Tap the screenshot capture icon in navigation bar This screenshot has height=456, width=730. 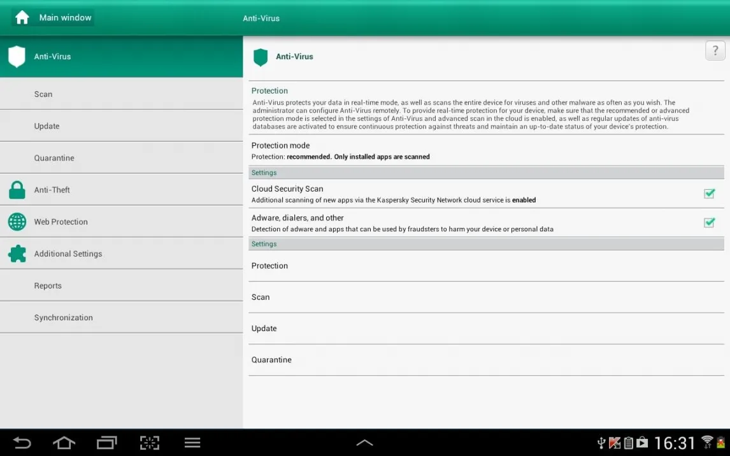(x=149, y=443)
